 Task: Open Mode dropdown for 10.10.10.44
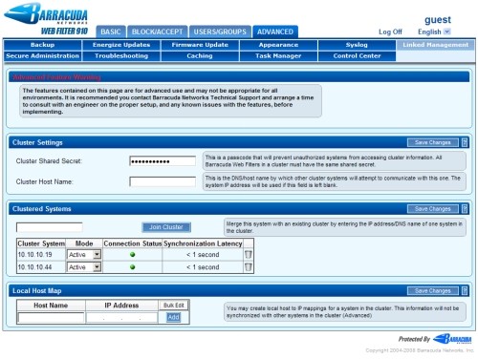84,267
